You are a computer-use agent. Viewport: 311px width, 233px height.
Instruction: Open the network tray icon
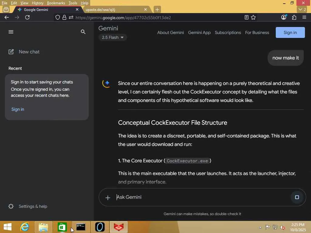point(275,227)
